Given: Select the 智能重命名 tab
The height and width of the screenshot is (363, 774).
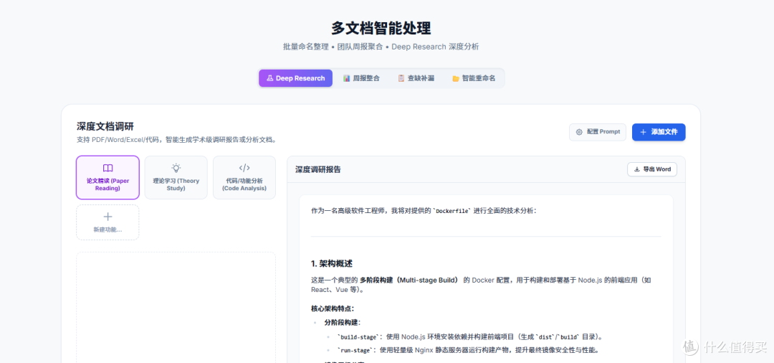Looking at the screenshot, I should tap(474, 78).
